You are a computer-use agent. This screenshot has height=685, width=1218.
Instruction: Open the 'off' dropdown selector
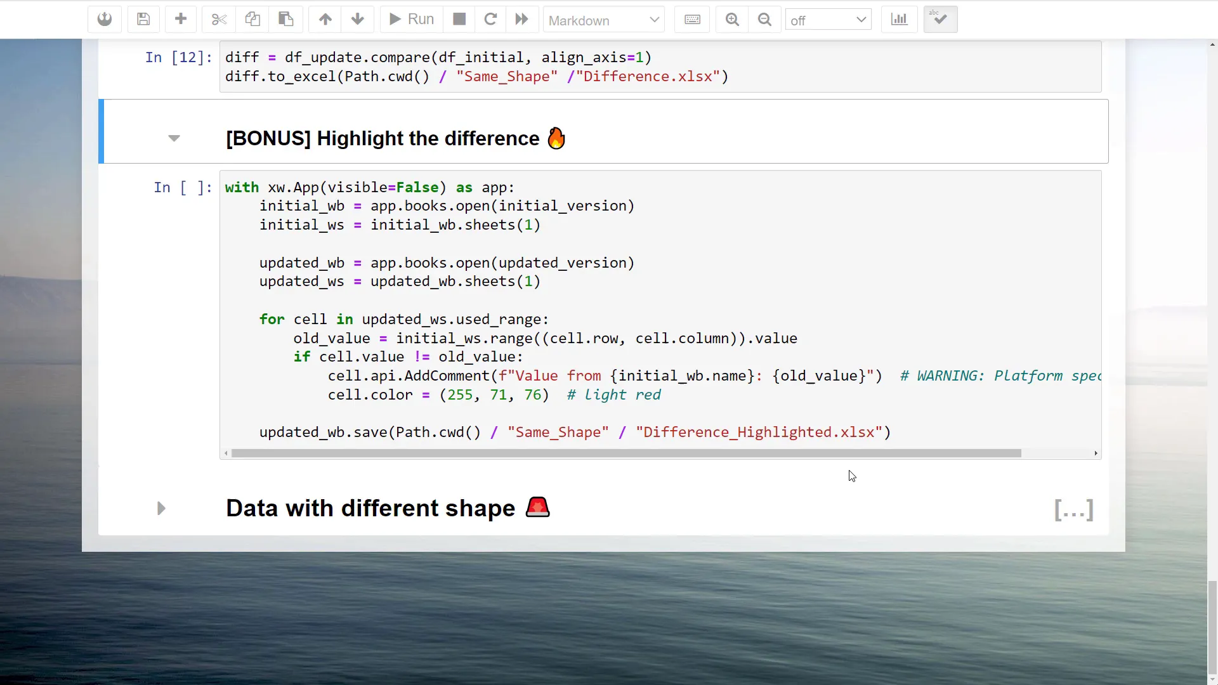tap(828, 20)
